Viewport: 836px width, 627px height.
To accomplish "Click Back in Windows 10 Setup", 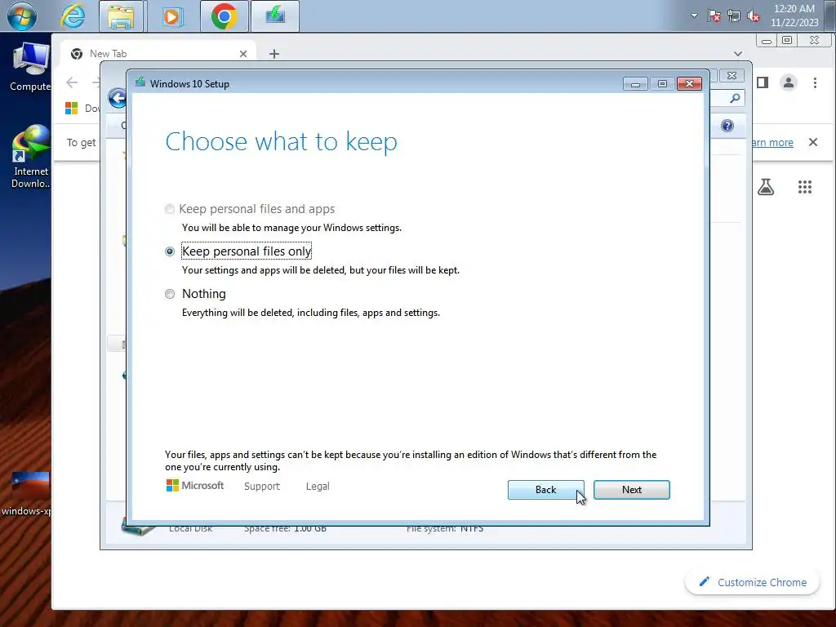I will point(545,490).
